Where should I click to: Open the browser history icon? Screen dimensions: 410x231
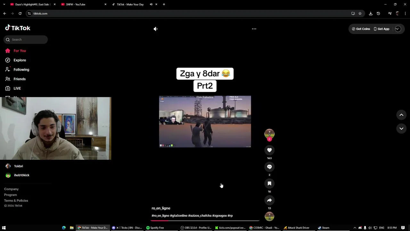(x=378, y=13)
